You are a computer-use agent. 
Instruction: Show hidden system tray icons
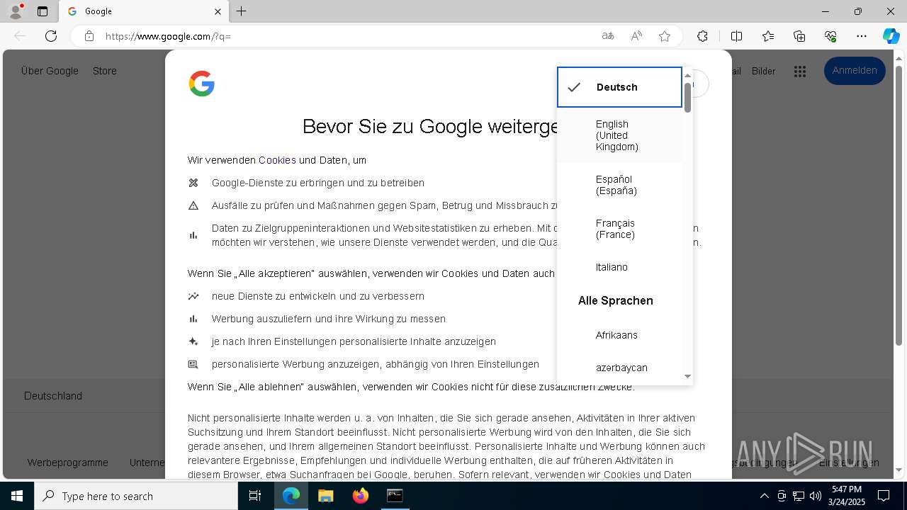click(764, 496)
